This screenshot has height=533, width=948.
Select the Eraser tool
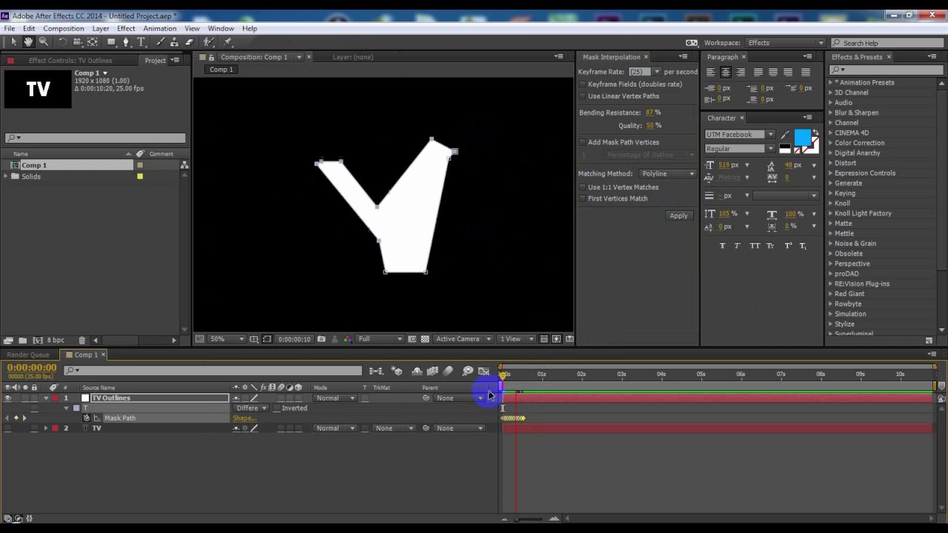click(190, 42)
